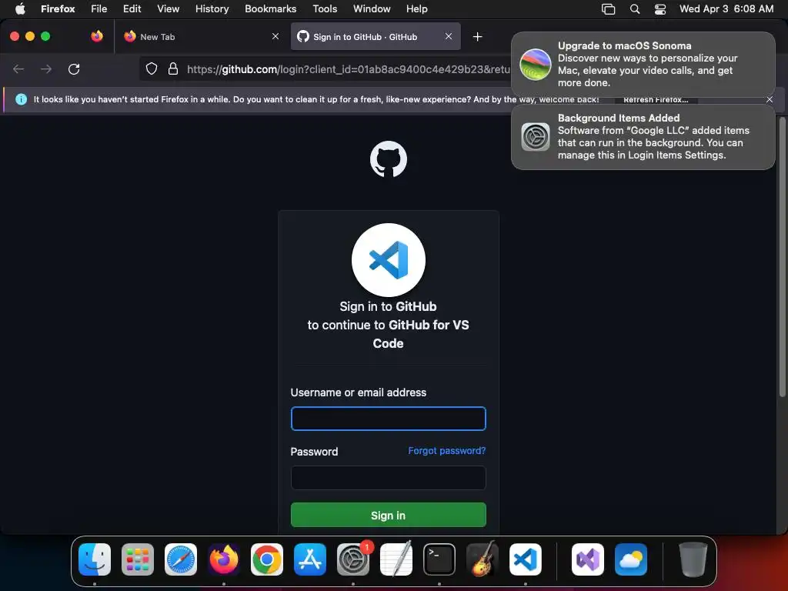Open App Store from the dock
The image size is (788, 591).
click(310, 559)
